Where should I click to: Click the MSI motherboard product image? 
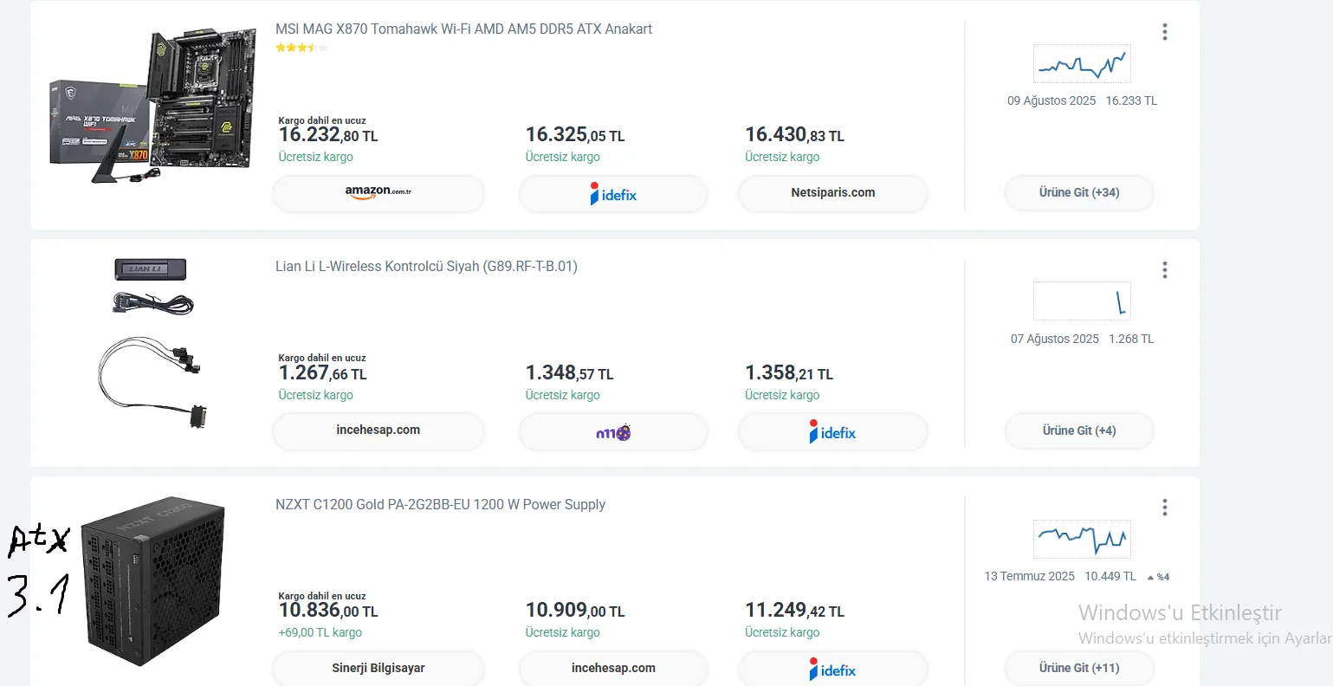pyautogui.click(x=153, y=104)
